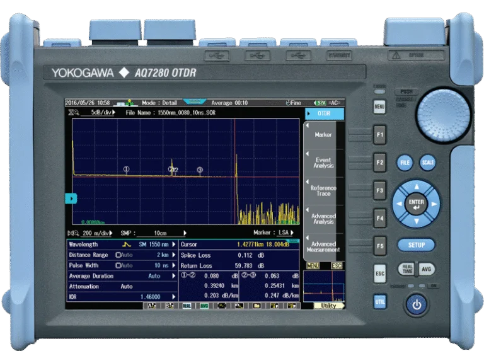Click the up arrow key on the directional pad

(x=417, y=187)
